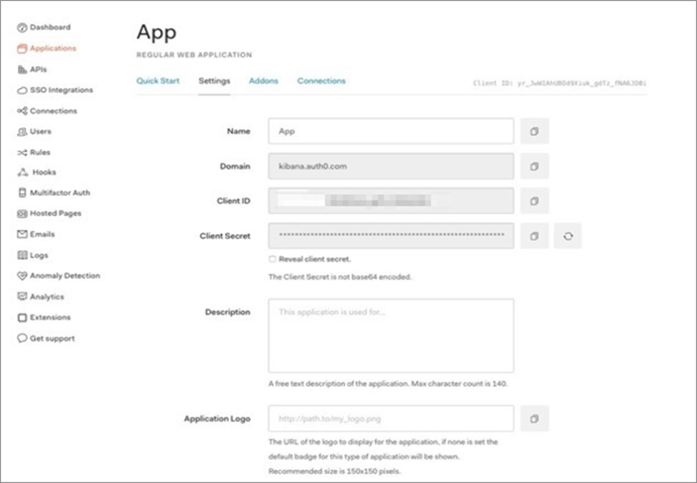This screenshot has height=483, width=697.
Task: Click the Anomaly Detection sidebar icon
Action: coord(22,275)
